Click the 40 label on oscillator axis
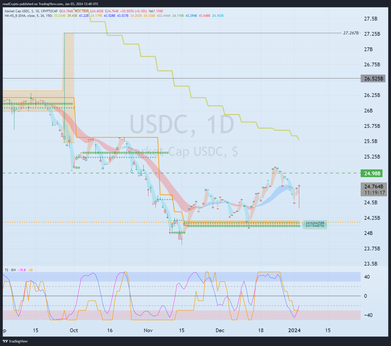 367,277
